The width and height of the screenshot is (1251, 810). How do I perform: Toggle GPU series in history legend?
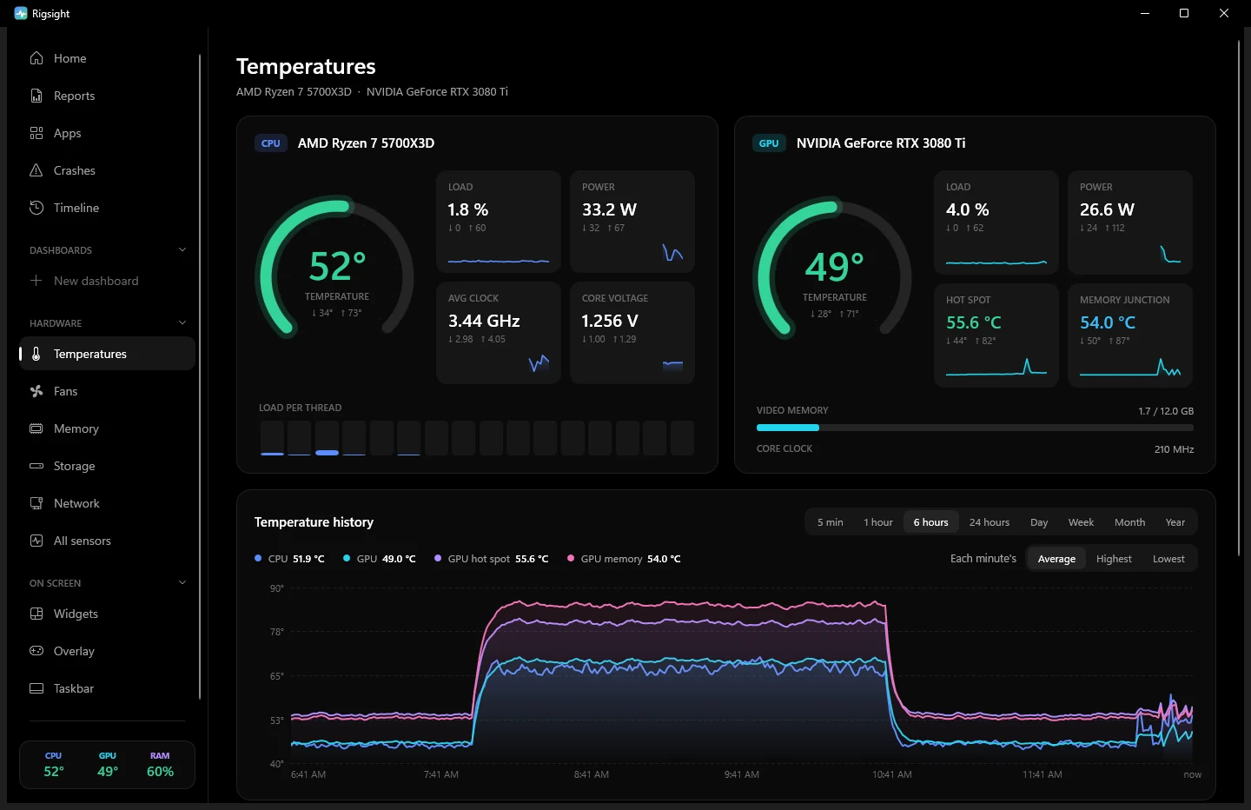pos(380,559)
